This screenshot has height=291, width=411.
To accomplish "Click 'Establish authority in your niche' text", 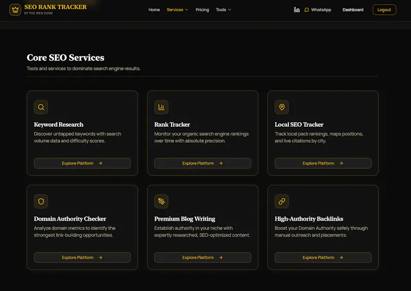I will pos(202,231).
